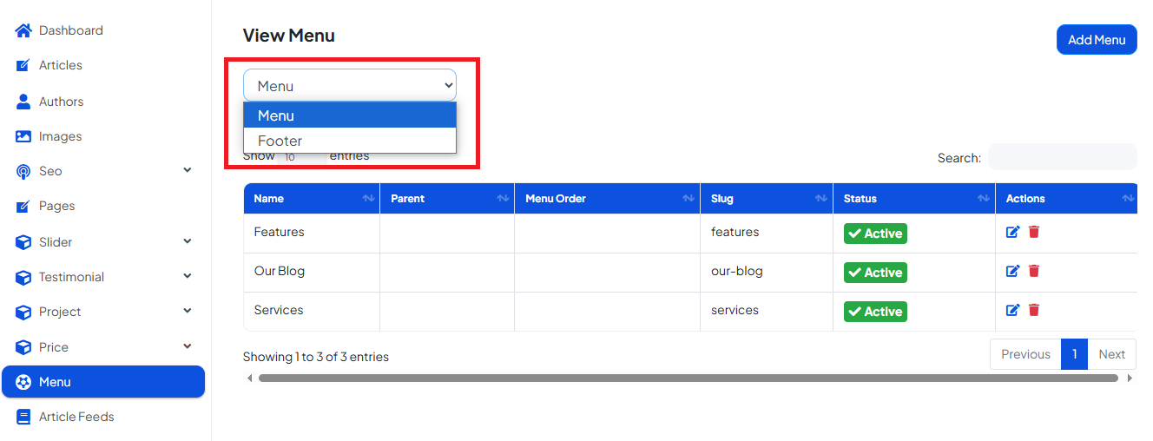
Task: Expand the Slider submenu chevron
Action: tap(188, 241)
